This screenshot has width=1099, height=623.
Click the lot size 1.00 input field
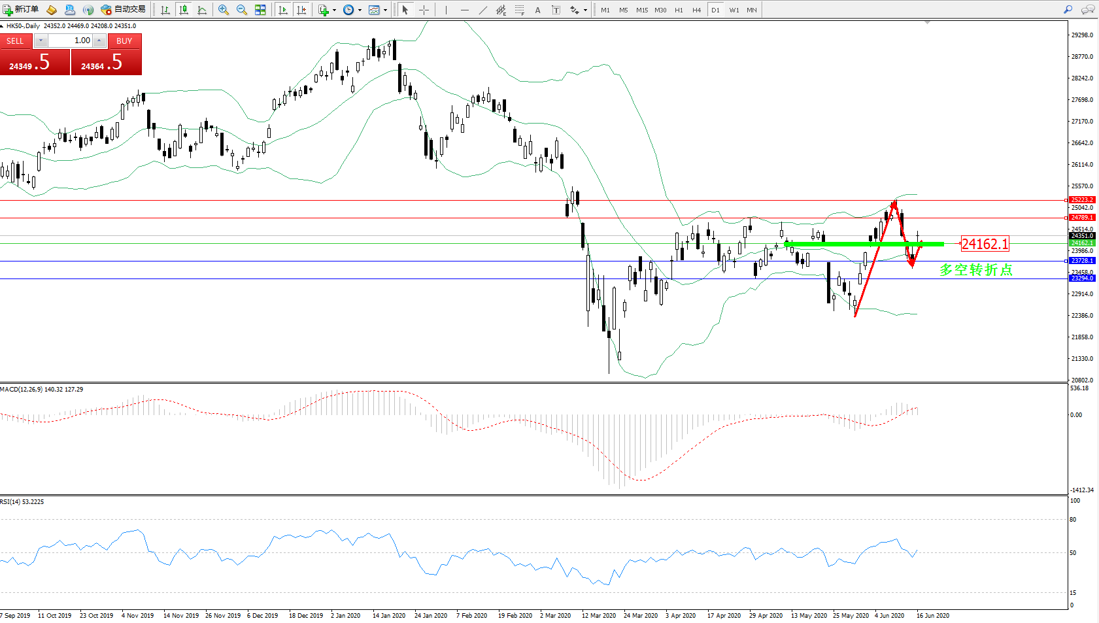[71, 41]
